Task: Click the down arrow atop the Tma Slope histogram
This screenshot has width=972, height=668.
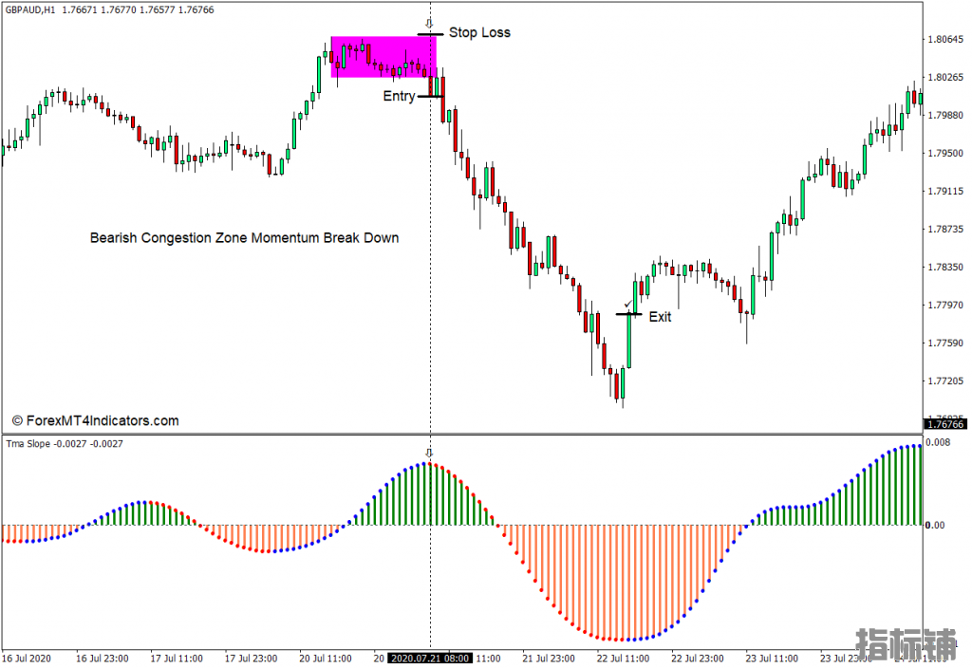Action: (429, 454)
